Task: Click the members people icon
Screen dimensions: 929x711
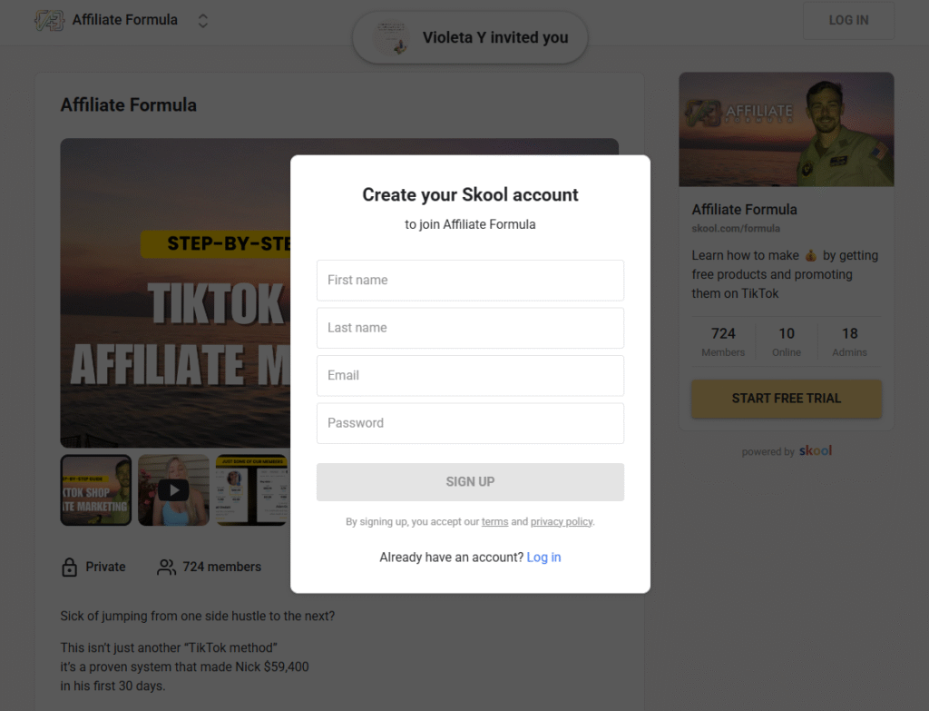Action: (166, 567)
